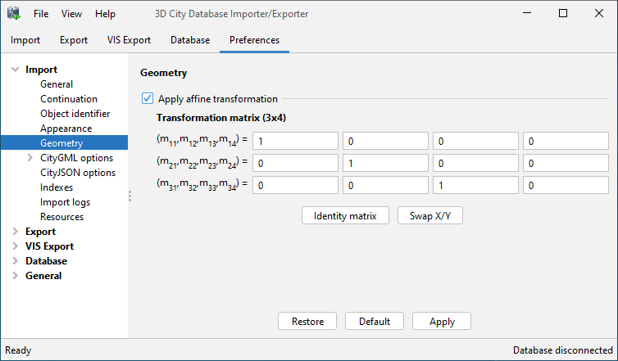
Task: Open the File menu
Action: pyautogui.click(x=41, y=14)
